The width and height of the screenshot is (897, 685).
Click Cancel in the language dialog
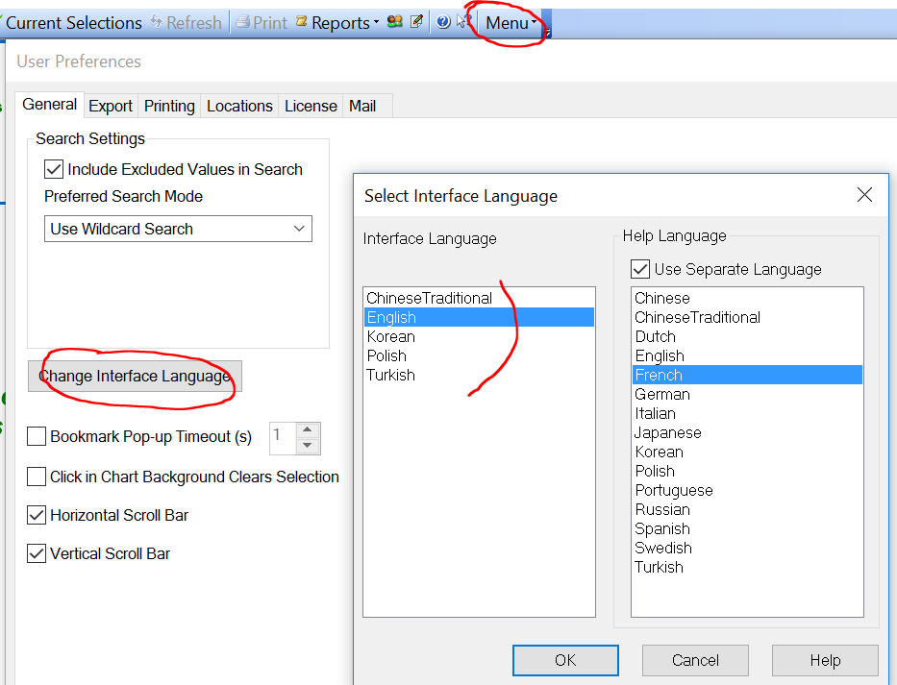click(695, 660)
